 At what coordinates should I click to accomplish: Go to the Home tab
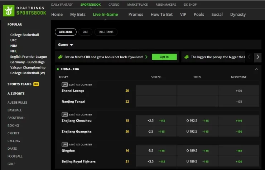[57, 15]
